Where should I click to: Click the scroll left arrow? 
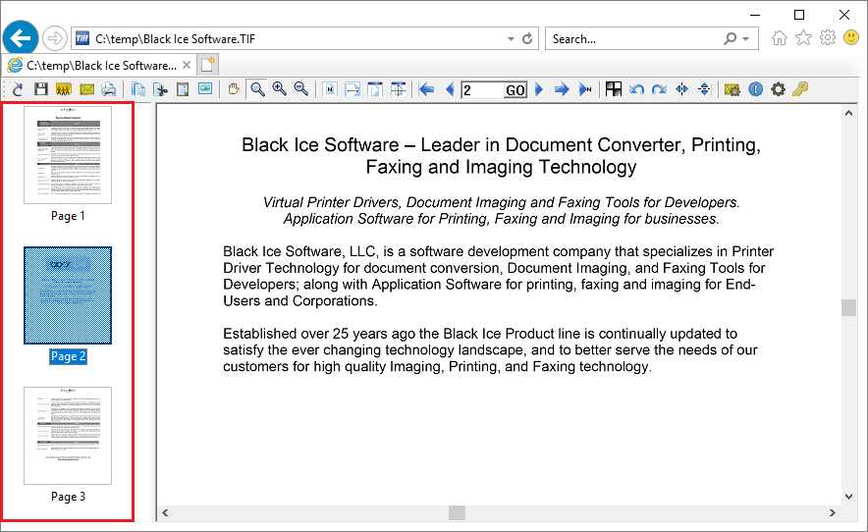coord(165,513)
